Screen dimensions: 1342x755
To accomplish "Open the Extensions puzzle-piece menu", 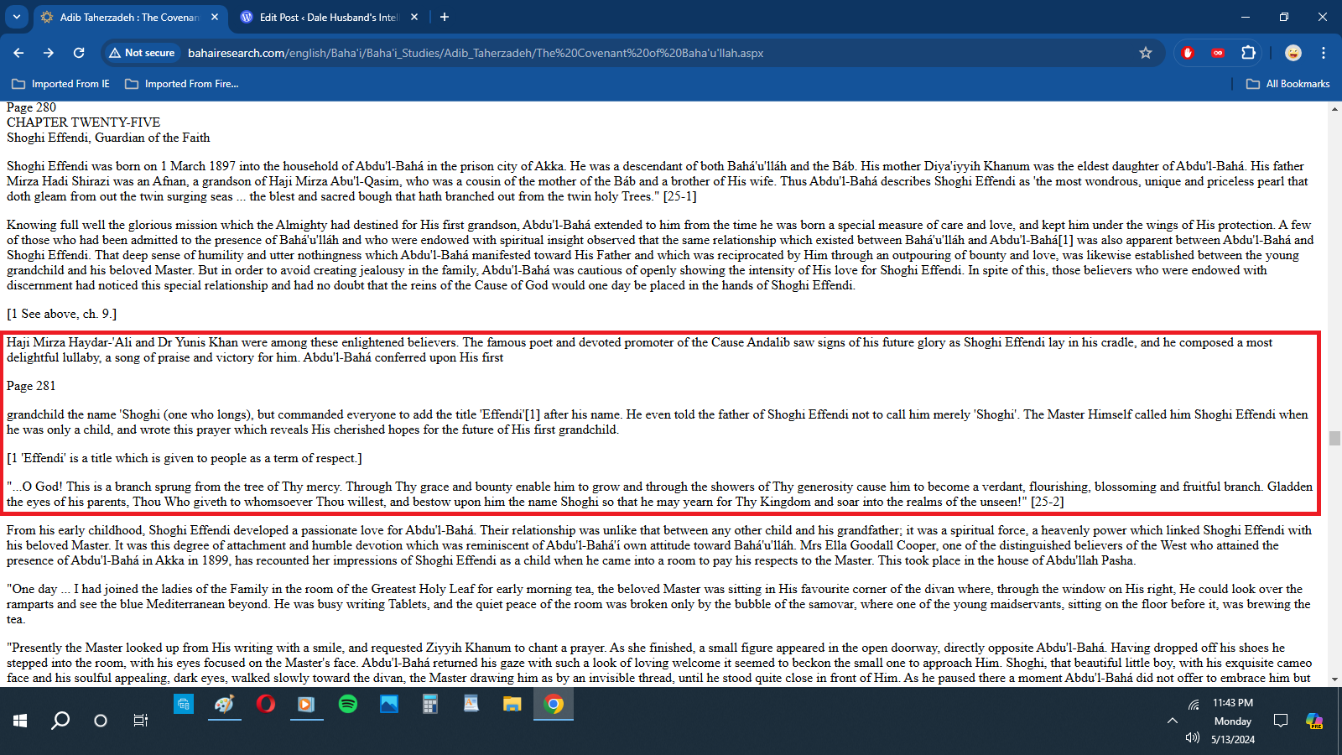I will click(1248, 53).
